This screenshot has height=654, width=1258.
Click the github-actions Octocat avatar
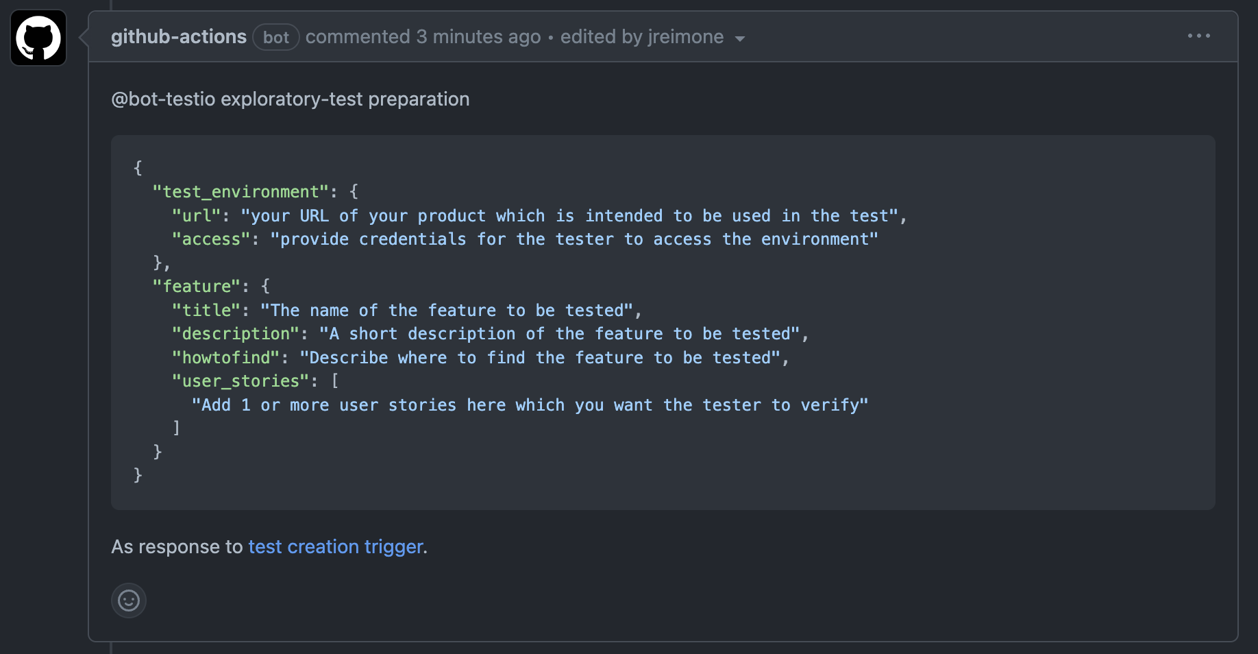tap(38, 38)
